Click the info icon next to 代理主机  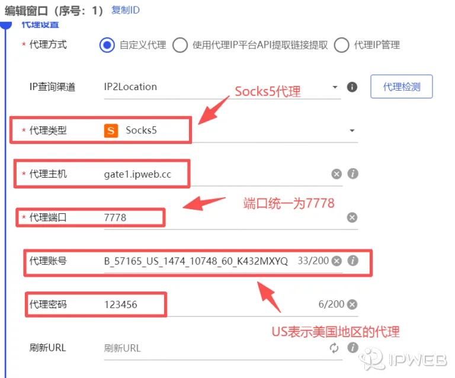point(353,174)
